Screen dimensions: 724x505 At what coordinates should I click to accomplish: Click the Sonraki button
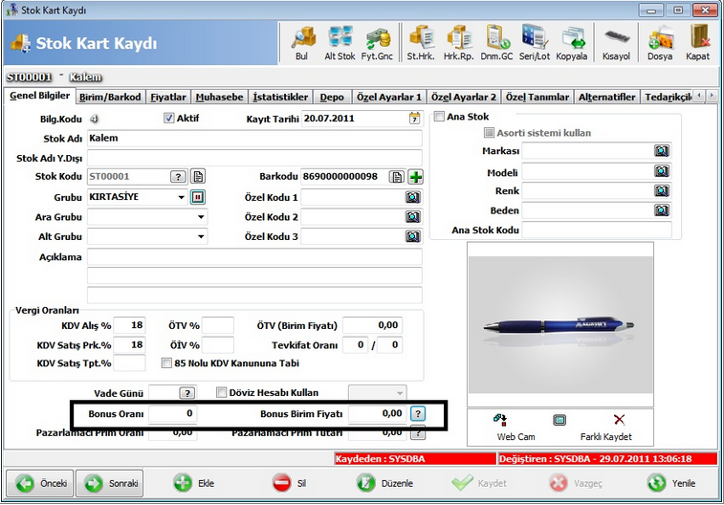click(109, 483)
